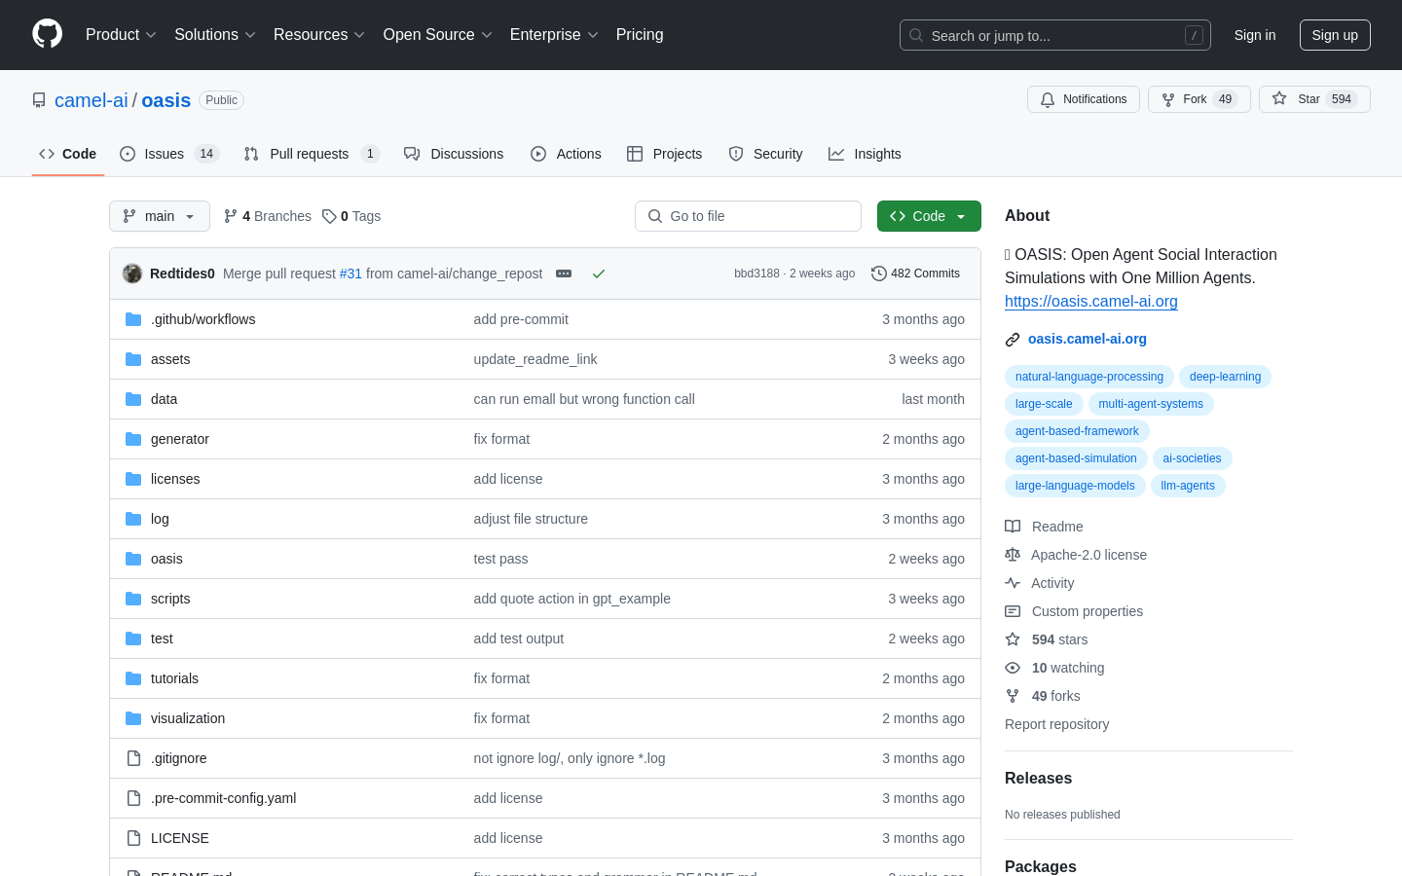Open the main branch selector dropdown
This screenshot has width=1402, height=876.
pos(160,216)
